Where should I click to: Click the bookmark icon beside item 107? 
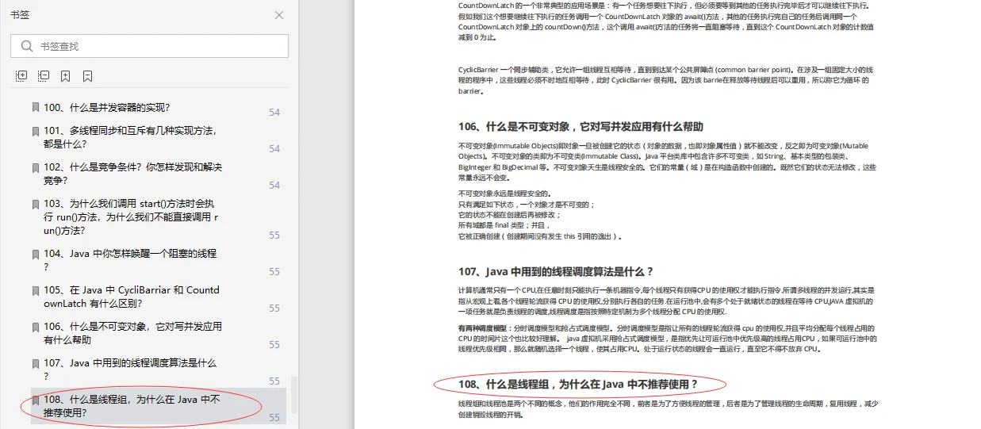35,363
